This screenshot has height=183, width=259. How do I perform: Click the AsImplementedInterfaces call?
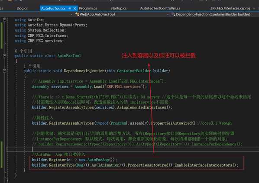click(145, 107)
